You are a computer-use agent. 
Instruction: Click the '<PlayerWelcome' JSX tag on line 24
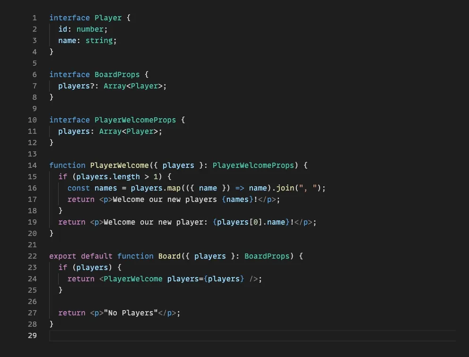(130, 279)
